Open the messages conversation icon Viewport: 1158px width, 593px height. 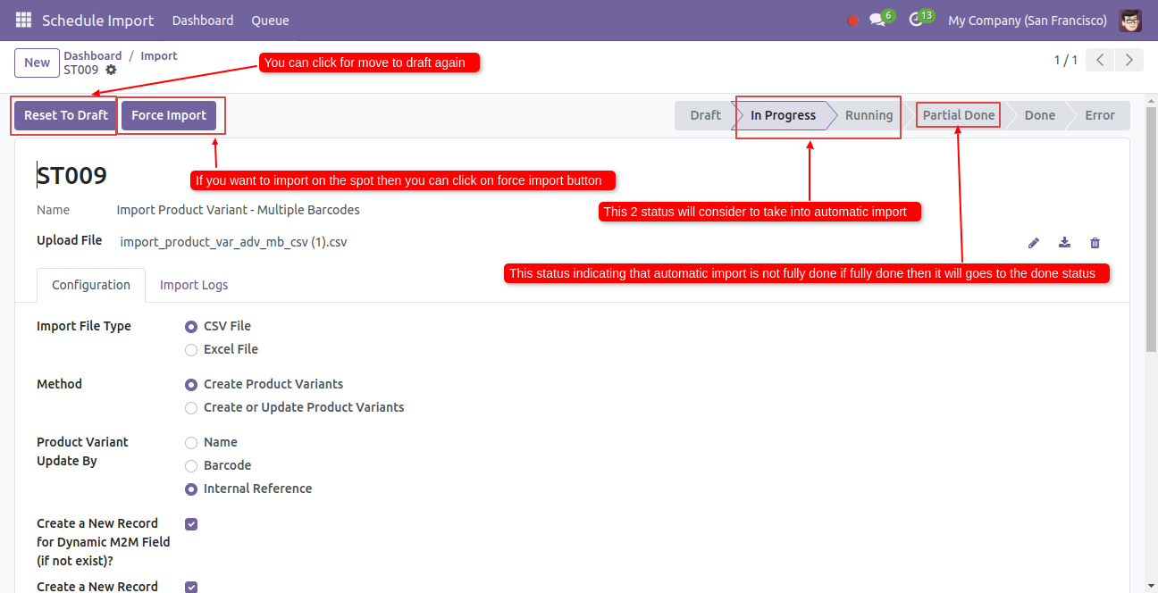pos(877,20)
